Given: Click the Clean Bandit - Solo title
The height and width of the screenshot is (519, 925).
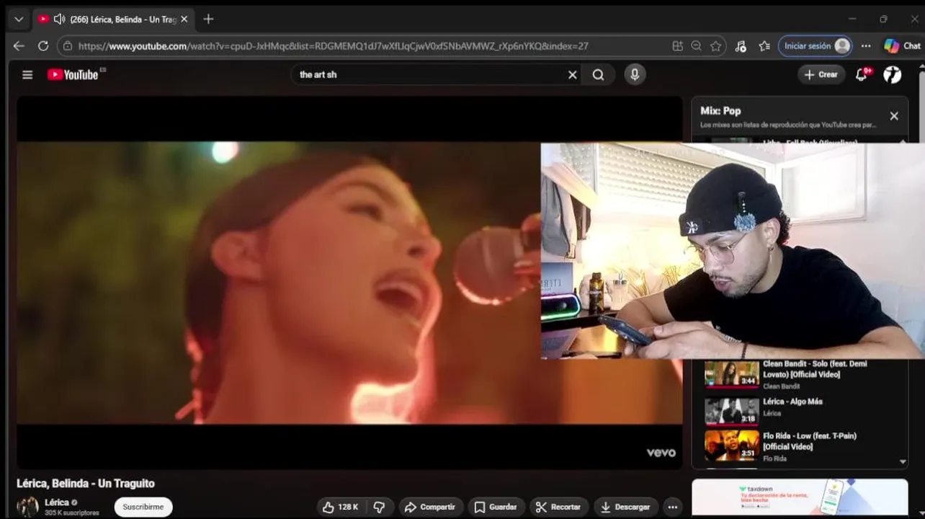Looking at the screenshot, I should [x=815, y=369].
